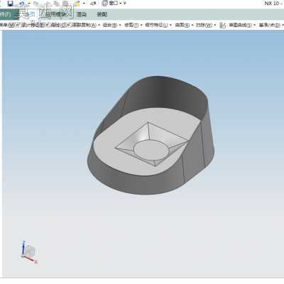Click the sketch icon before 草图曲线(S)
The width and height of the screenshot is (284, 284).
[222, 26]
